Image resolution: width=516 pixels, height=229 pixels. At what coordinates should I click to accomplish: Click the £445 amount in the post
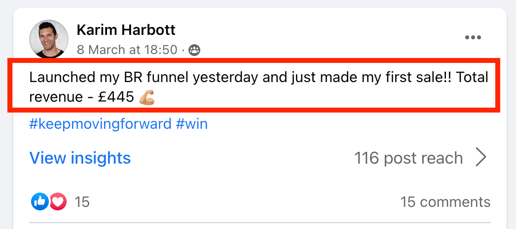[x=116, y=97]
